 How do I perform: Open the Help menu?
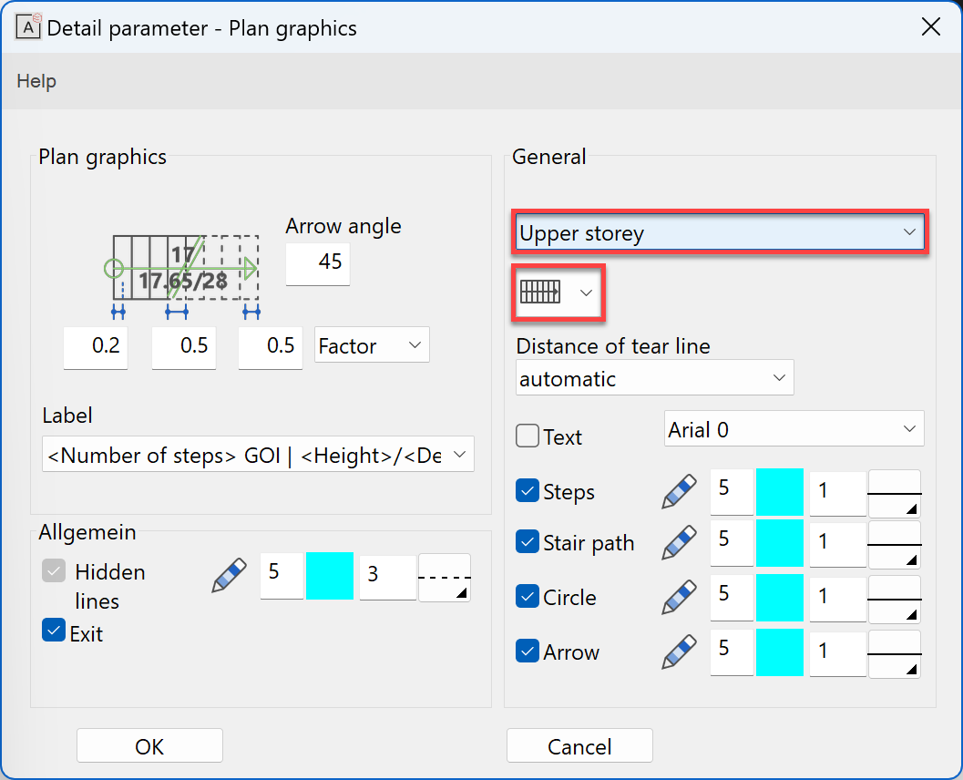tap(36, 81)
